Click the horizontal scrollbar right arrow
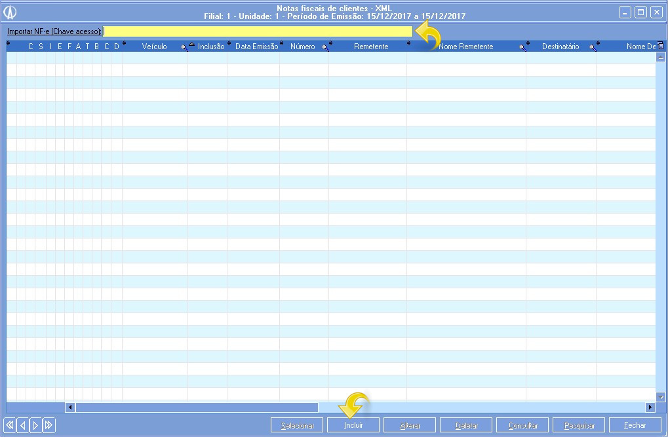Screen dimensions: 668x437 [650, 408]
